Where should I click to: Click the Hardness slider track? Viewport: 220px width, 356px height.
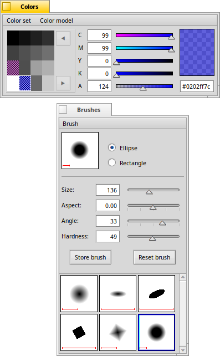pyautogui.click(x=154, y=236)
